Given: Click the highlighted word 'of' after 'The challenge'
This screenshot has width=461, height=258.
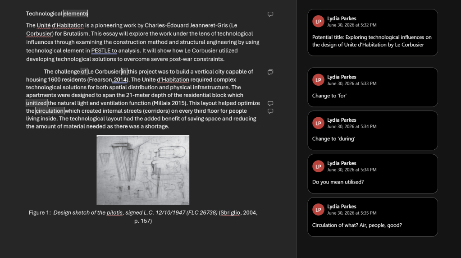Looking at the screenshot, I should tap(84, 71).
